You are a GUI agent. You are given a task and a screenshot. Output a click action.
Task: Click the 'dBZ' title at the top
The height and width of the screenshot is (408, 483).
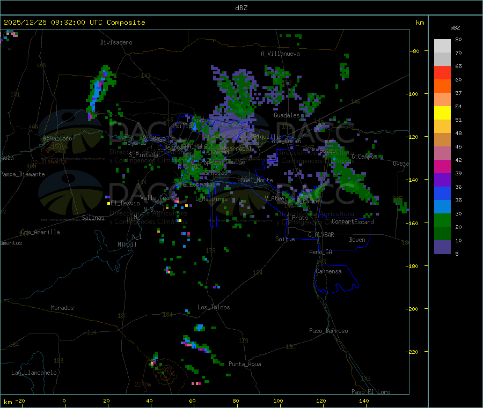pyautogui.click(x=241, y=8)
